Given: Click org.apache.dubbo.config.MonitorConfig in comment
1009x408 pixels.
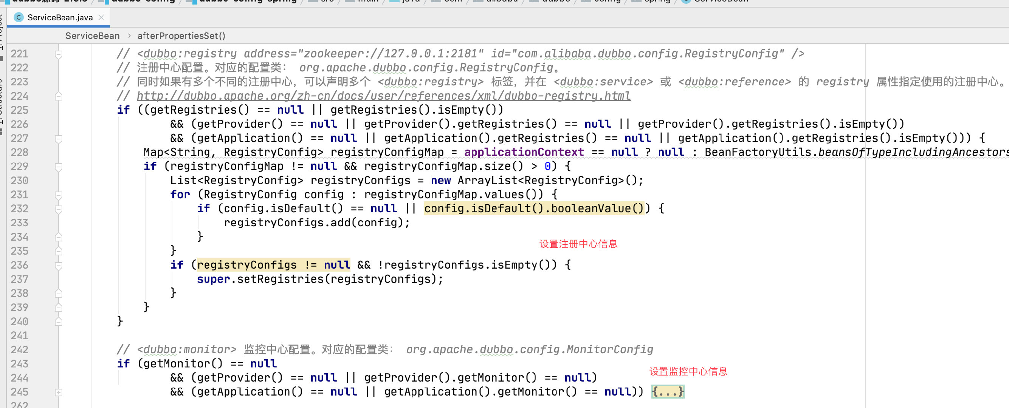Looking at the screenshot, I should [530, 350].
